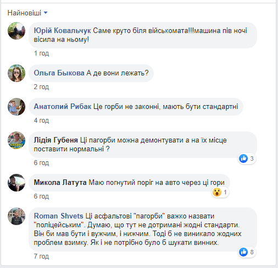The image size is (278, 268).
Task: Click Анатолий Рибак's profile photo
Action: 16,107
